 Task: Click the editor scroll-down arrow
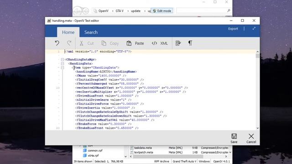pyautogui.click(x=257, y=128)
